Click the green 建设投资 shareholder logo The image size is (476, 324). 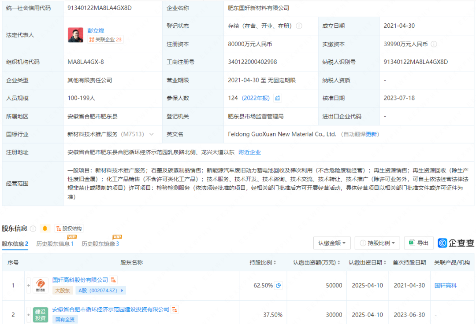tap(41, 314)
